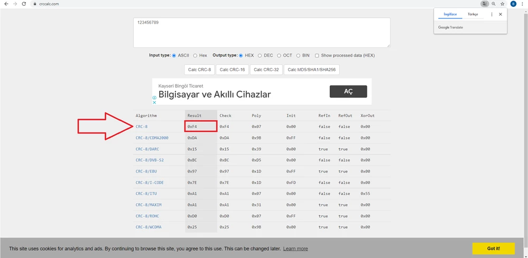Click result value 0xD0 in ROHC row

(x=192, y=216)
